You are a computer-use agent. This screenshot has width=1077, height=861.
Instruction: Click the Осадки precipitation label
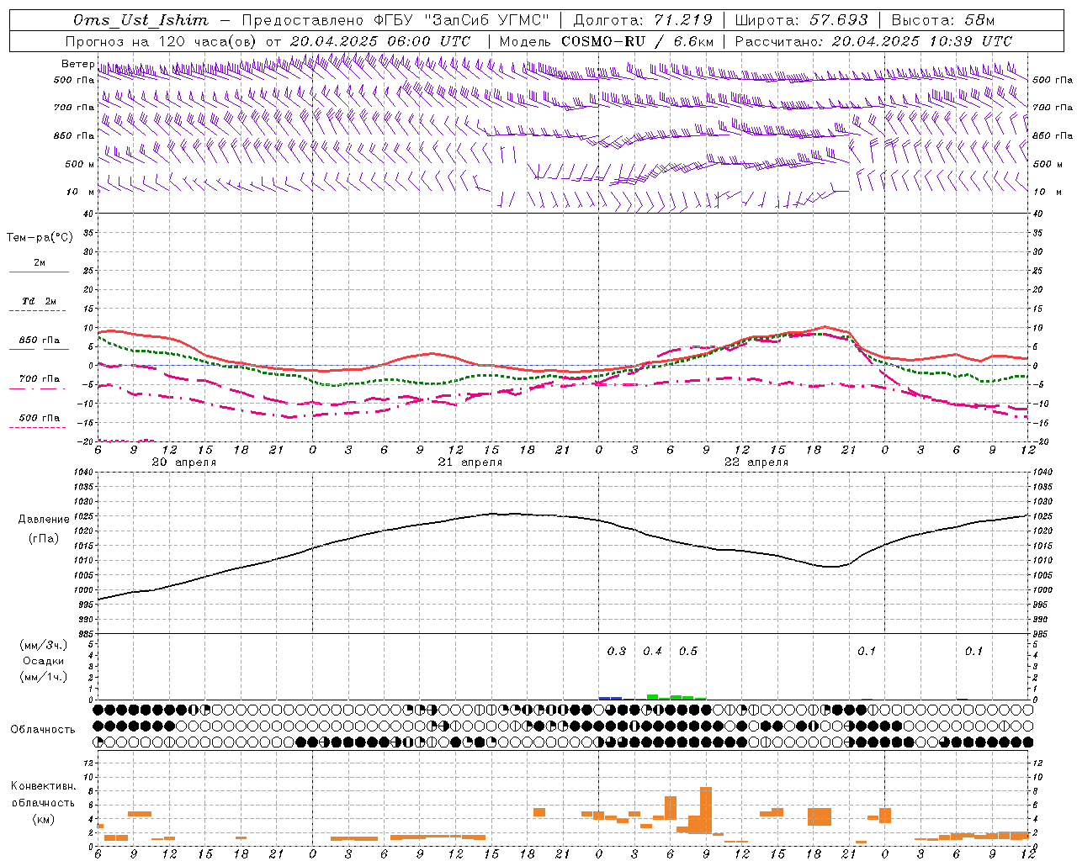coord(43,661)
